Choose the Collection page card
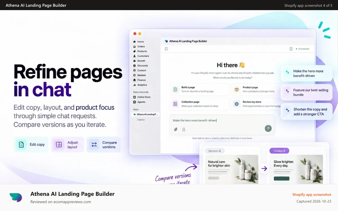Screen dimensions: 338x211 point(199,104)
